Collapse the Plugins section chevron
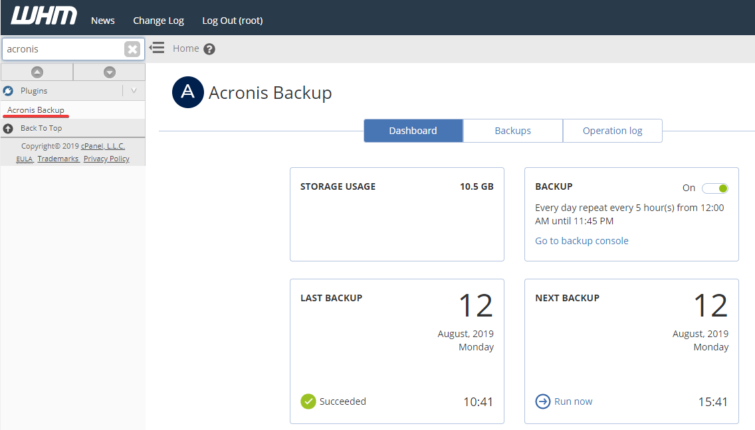The width and height of the screenshot is (755, 430). (134, 90)
